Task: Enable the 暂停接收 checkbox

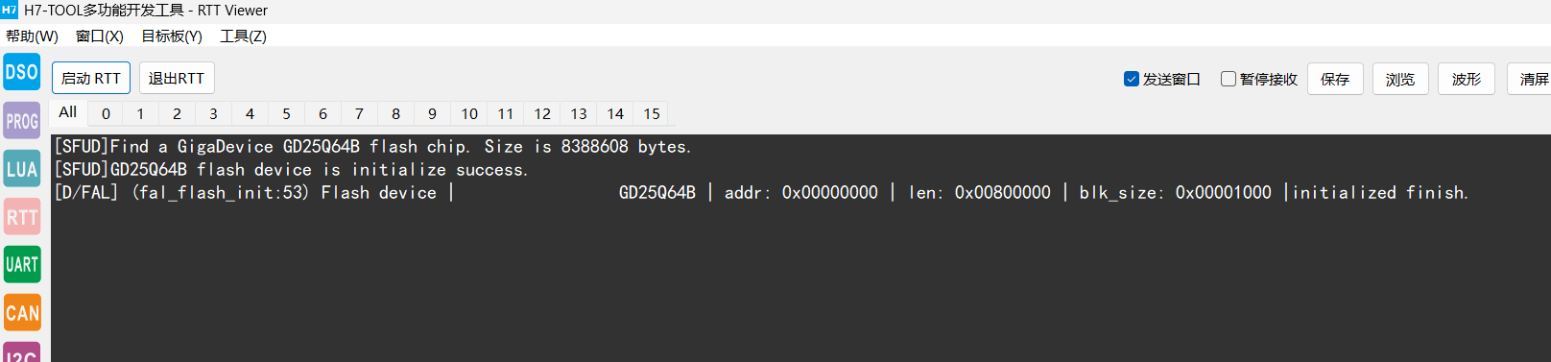Action: [x=1229, y=79]
